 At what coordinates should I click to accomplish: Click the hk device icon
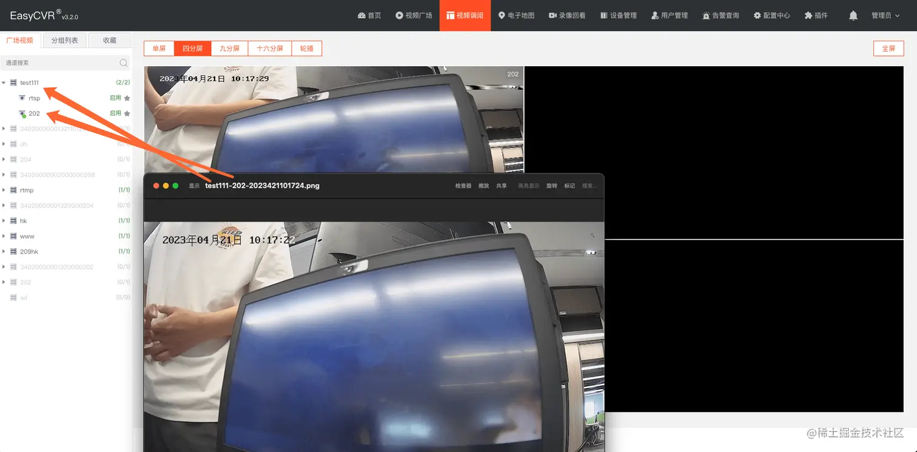click(13, 221)
